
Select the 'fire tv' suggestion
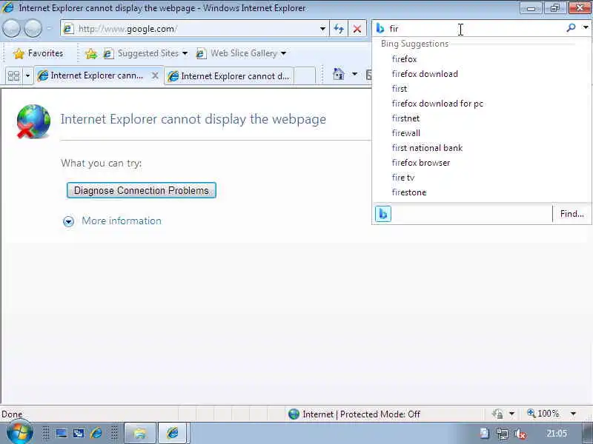[481, 178]
